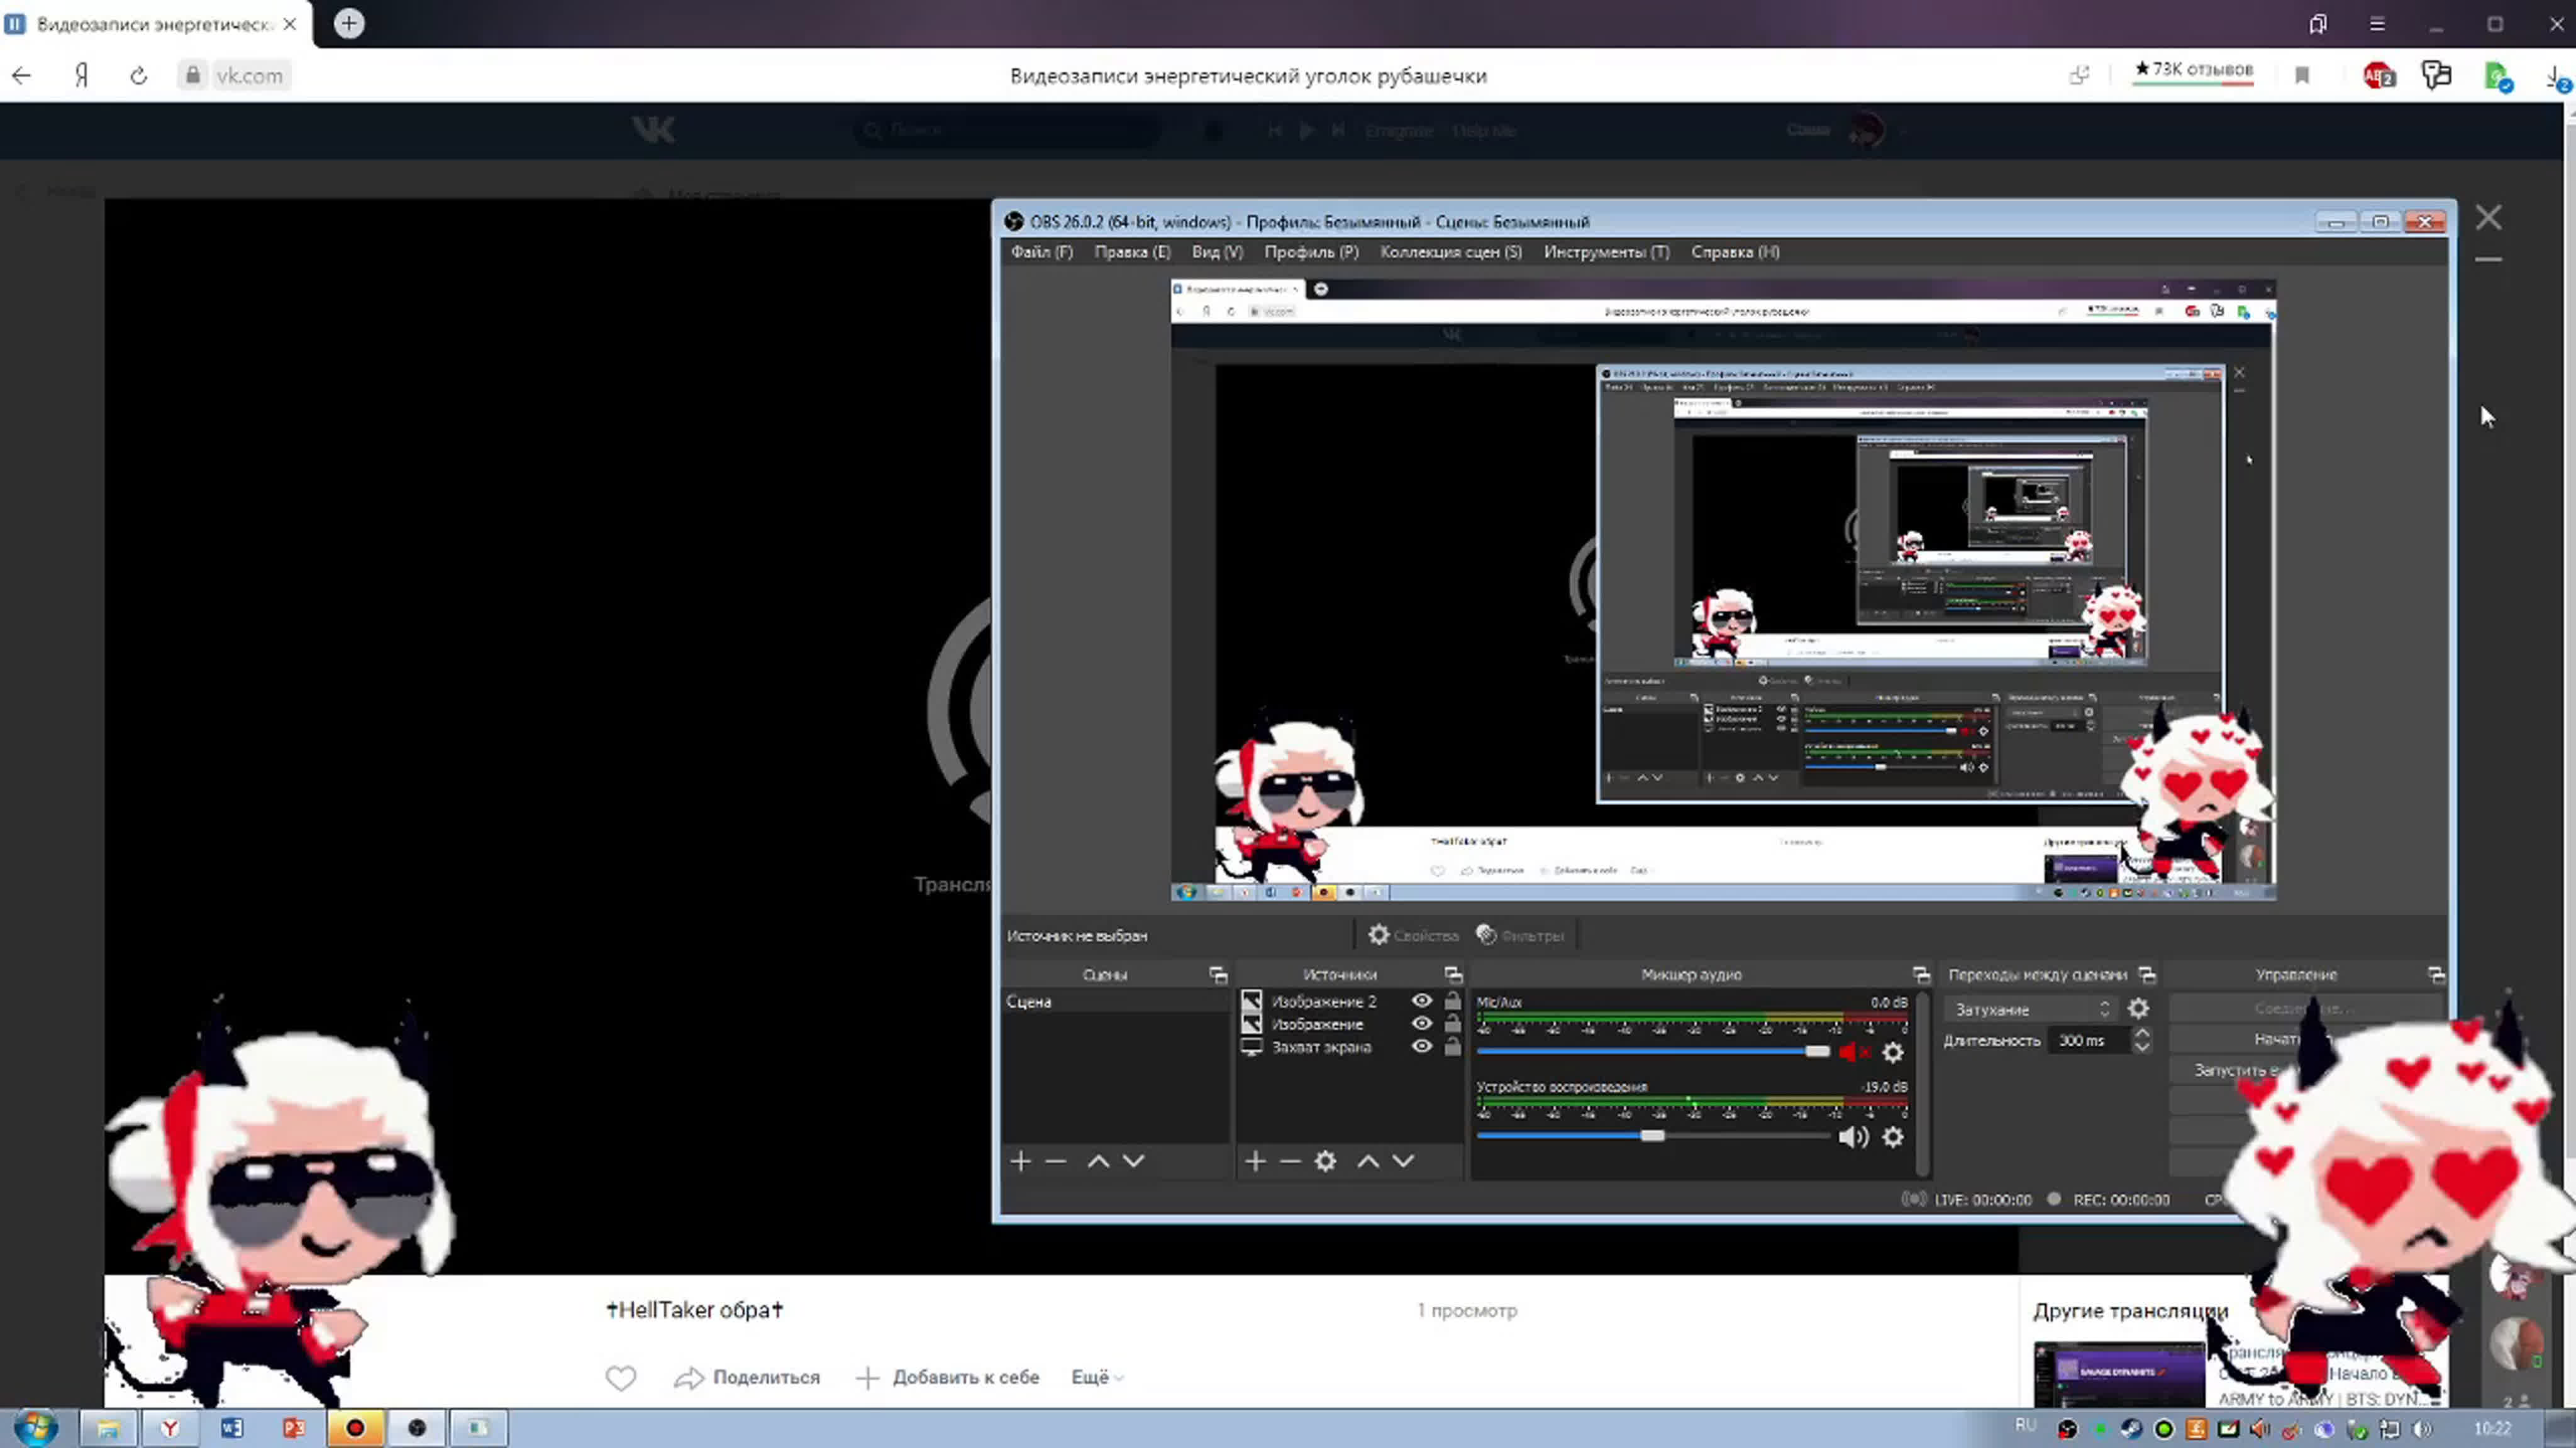The height and width of the screenshot is (1448, 2576).
Task: Open the browser downloads icon
Action: [2558, 77]
